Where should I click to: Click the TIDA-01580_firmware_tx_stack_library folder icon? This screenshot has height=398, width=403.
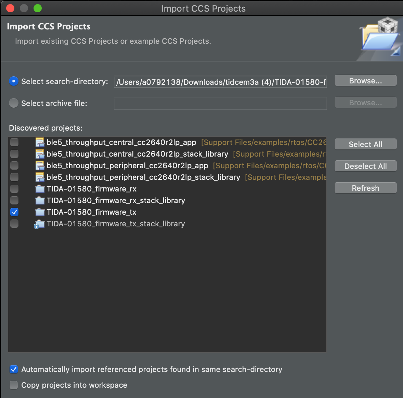tap(40, 224)
